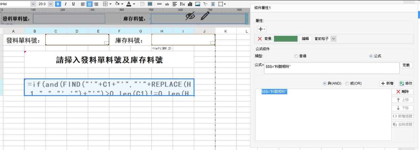
Task: Align text right
Action: (96, 4)
